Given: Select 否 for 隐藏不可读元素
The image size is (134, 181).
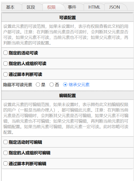Looking at the screenshot, I should pos(52,85).
